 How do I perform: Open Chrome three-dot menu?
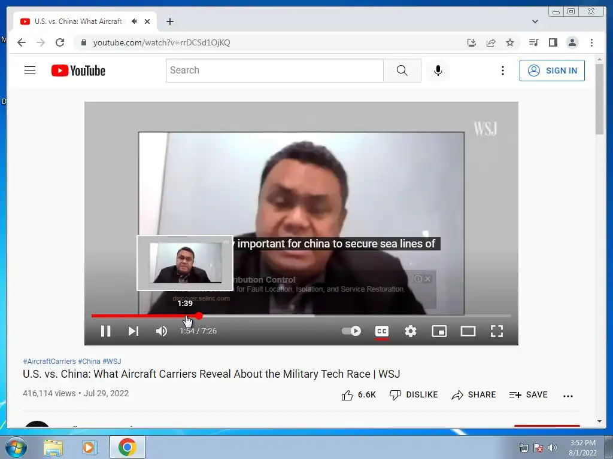point(591,42)
